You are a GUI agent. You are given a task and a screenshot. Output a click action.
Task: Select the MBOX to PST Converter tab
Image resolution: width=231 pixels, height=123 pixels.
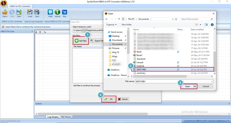[20, 6]
